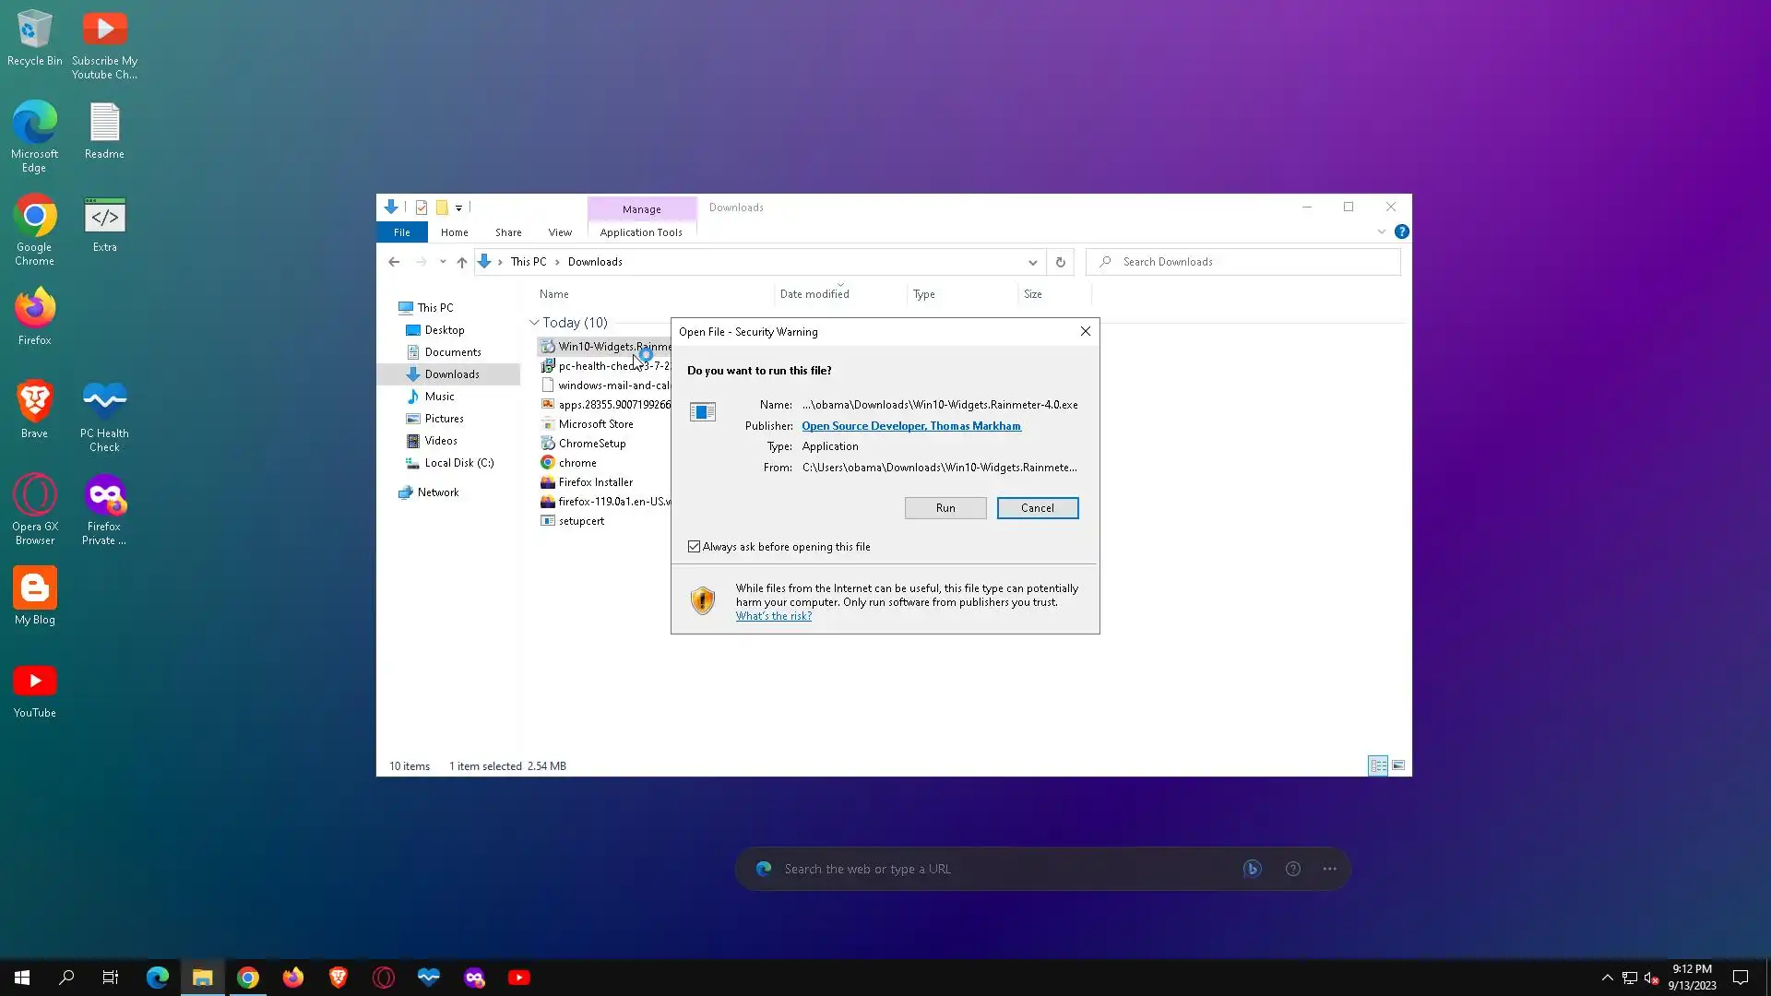Select Pictures in the navigation pane
This screenshot has height=996, width=1771.
444,419
